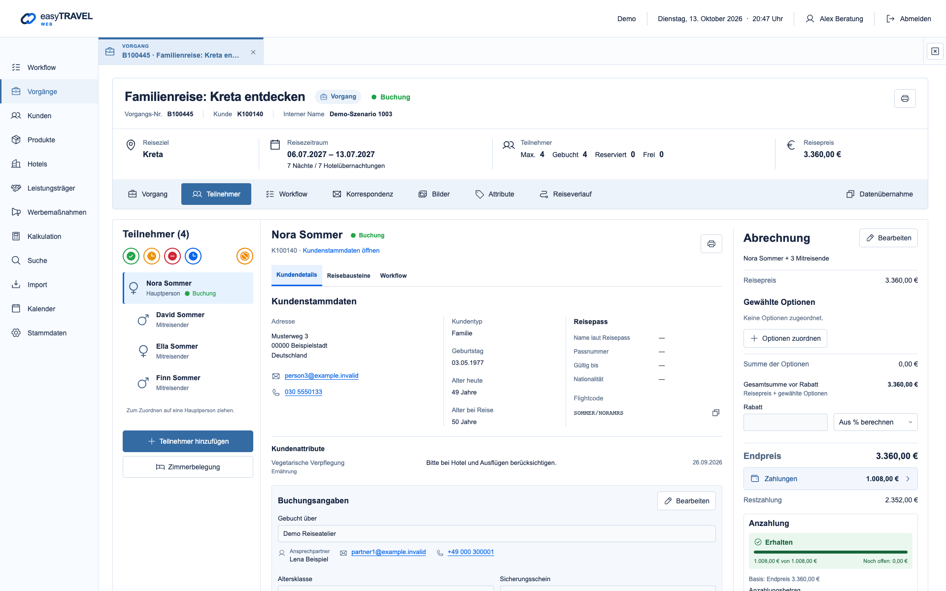
Task: Open Kundenstammdaten öffnen link
Action: pos(341,251)
